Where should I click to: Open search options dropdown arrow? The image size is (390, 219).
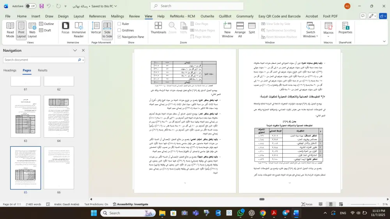pyautogui.click(x=83, y=60)
